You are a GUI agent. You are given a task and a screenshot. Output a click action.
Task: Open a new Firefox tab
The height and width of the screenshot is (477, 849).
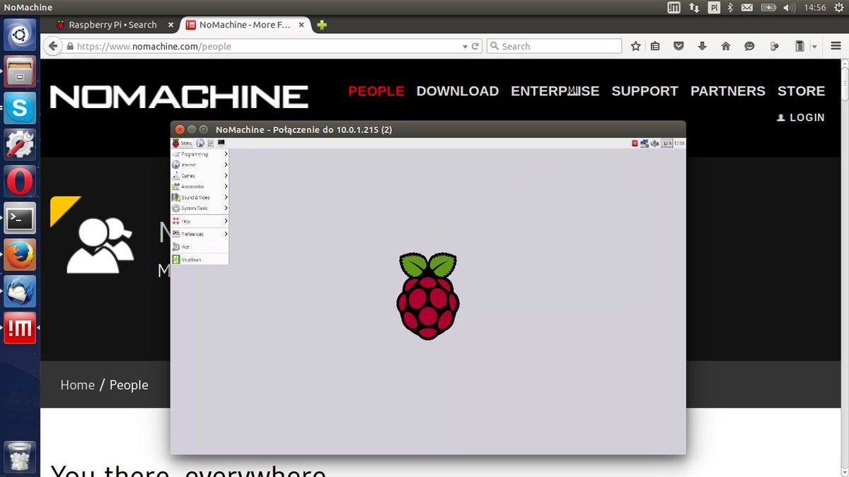point(322,25)
